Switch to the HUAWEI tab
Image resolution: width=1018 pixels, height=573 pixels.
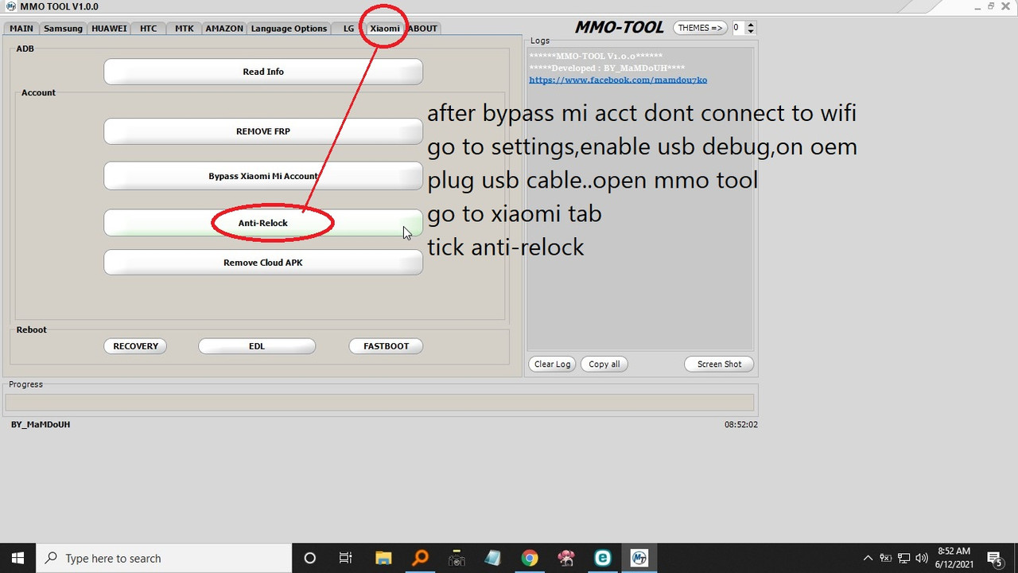tap(109, 28)
